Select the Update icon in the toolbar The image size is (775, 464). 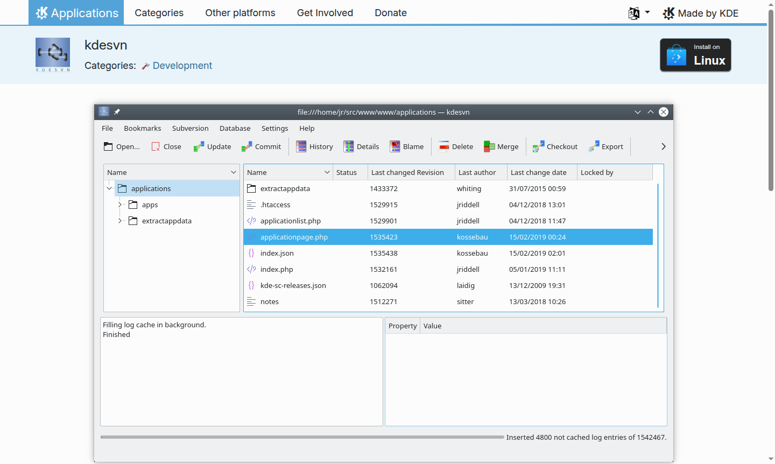(198, 146)
